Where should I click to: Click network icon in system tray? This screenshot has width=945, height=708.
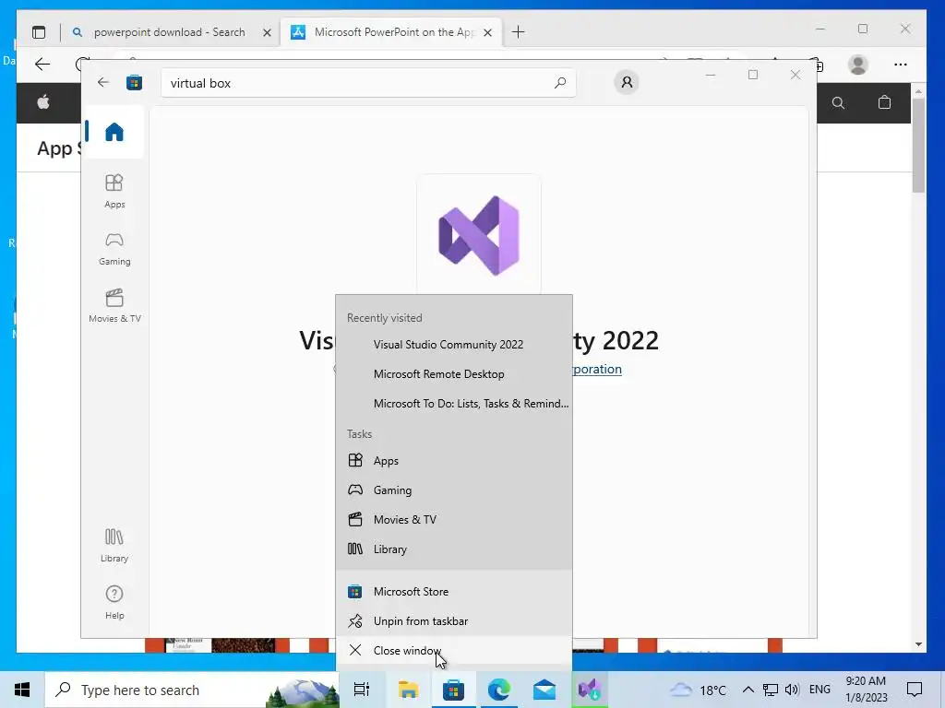tap(771, 690)
